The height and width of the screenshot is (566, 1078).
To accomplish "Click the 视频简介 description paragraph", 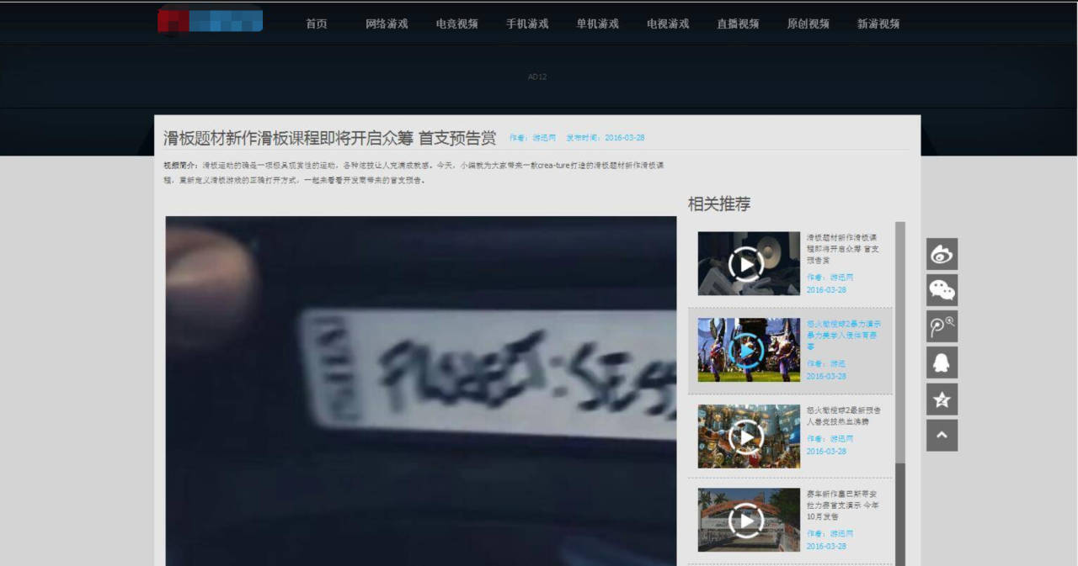I will (x=414, y=173).
